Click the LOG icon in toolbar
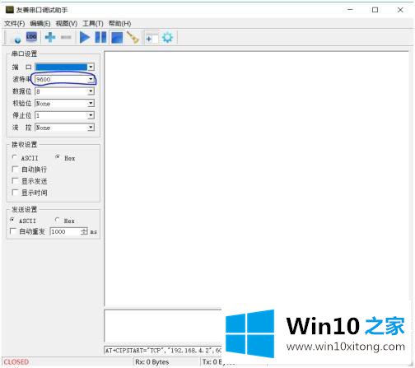This screenshot has width=415, height=368. 31,36
